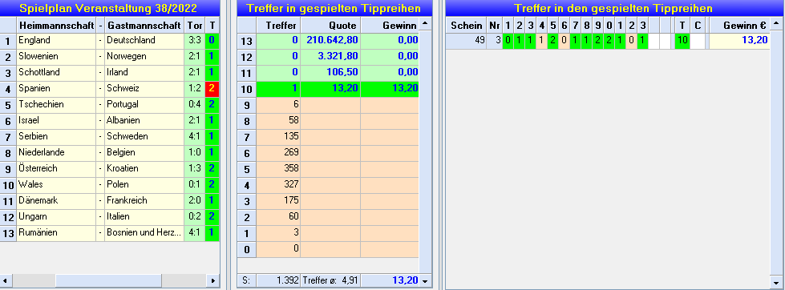Click the 106,50 quote value

click(330, 72)
